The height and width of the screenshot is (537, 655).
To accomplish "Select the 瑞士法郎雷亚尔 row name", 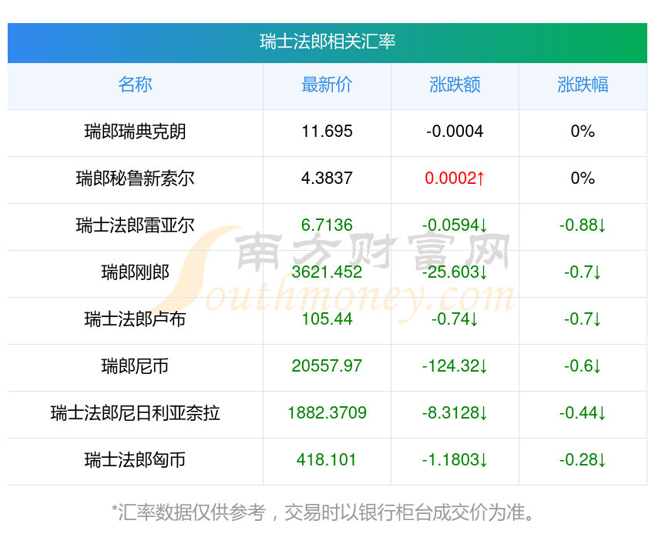I will pos(135,225).
